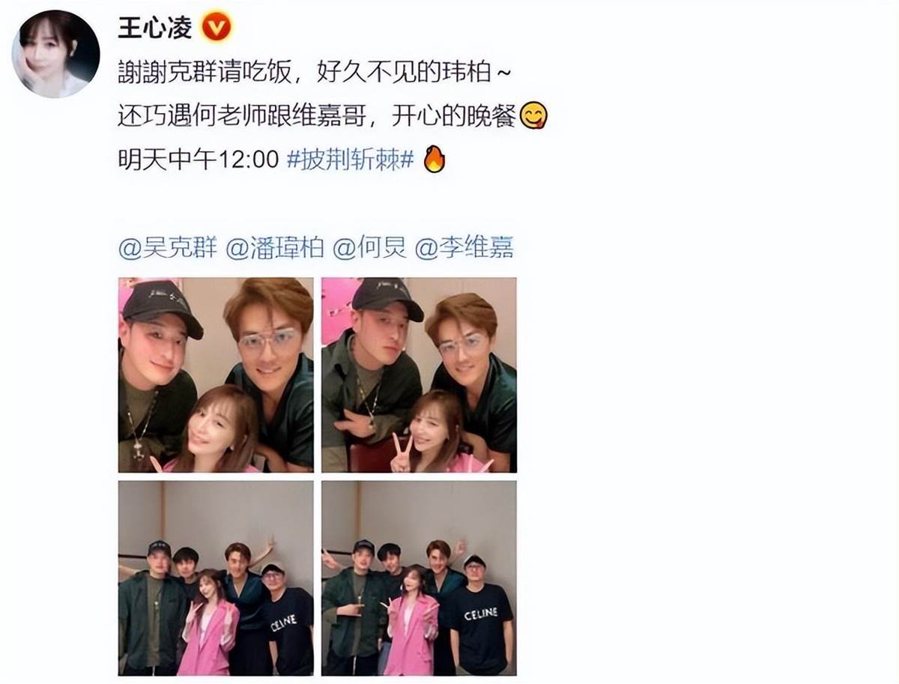This screenshot has width=899, height=684.
Task: Click the 明天中午12:00 time text
Action: click(x=199, y=160)
